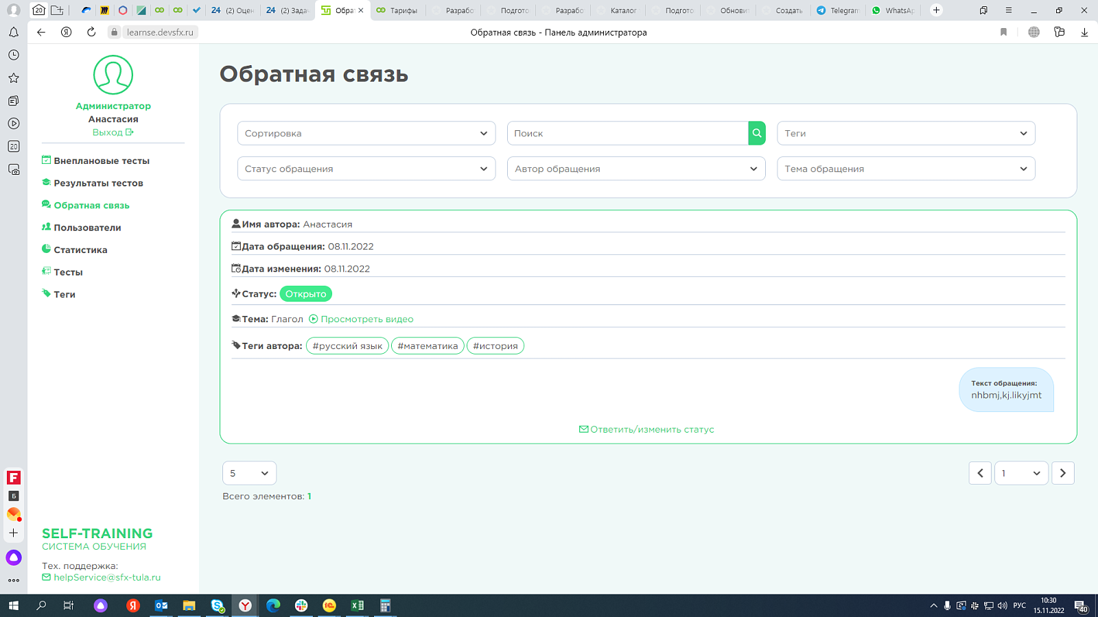The width and height of the screenshot is (1098, 617).
Task: Open the Теги sidebar item
Action: pos(65,294)
